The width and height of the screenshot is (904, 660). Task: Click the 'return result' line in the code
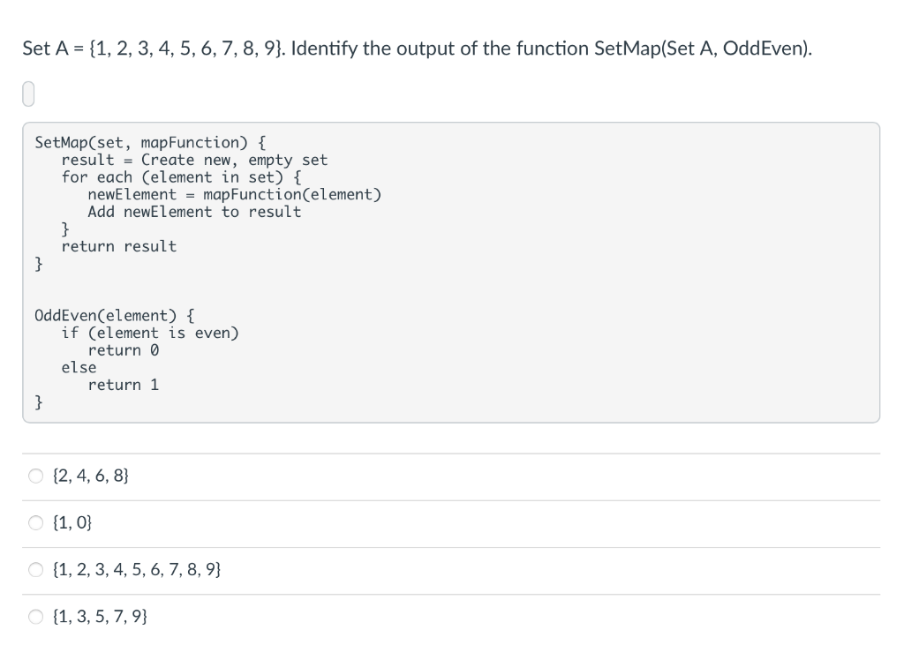(118, 246)
